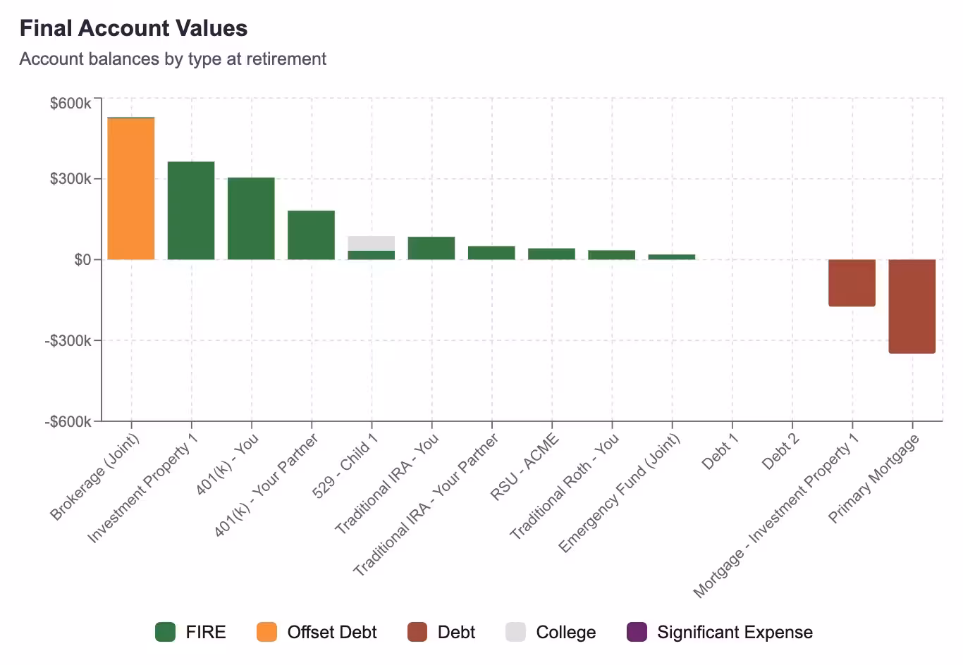The image size is (963, 665).
Task: Click the Mortgage - Investment Property 1 bar
Action: tap(852, 282)
